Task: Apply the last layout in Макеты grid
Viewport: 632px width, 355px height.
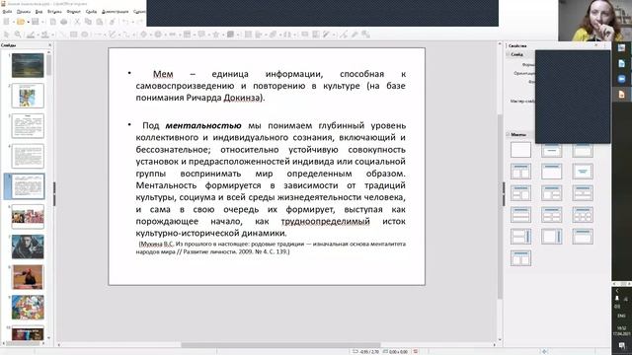Action: point(520,258)
